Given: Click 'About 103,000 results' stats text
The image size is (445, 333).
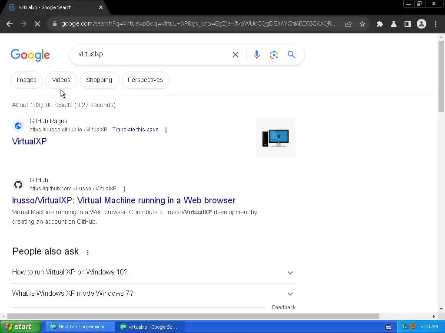Looking at the screenshot, I should coord(64,105).
